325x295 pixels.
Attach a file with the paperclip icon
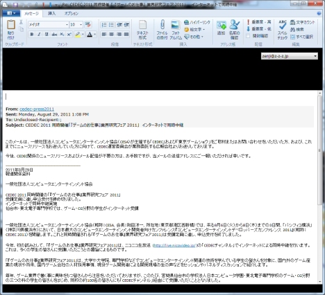click(162, 24)
